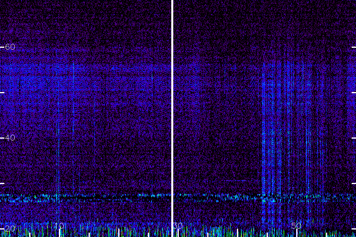This screenshot has height=237, width=356.
Task: Click the "30" time axis label
Action: 178,226
